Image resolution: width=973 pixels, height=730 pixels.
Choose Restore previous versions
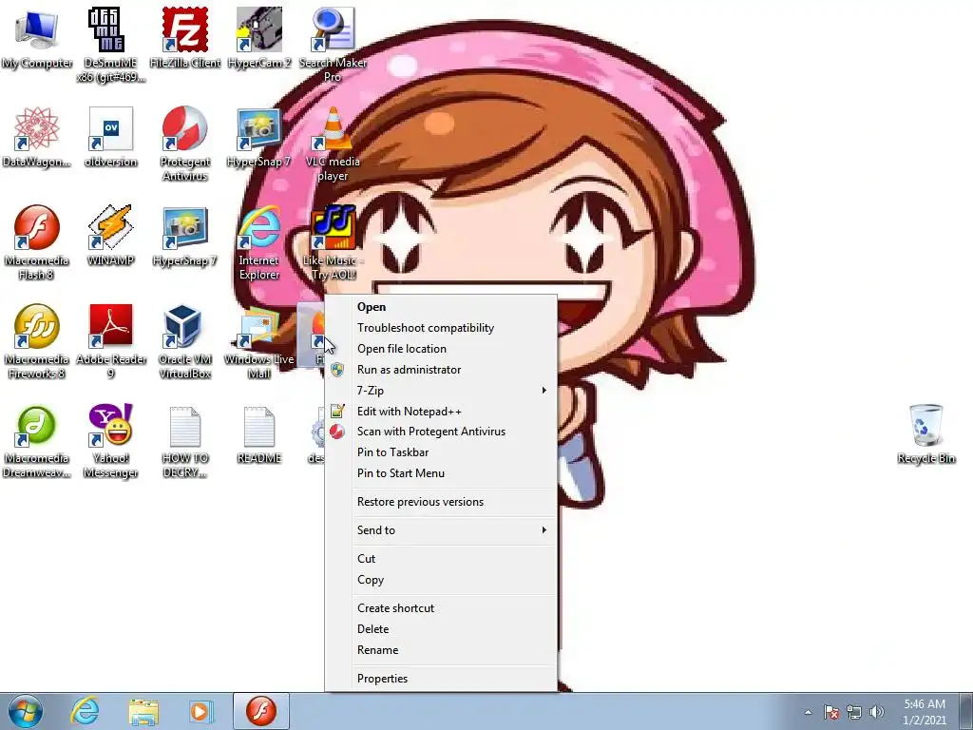(441, 502)
